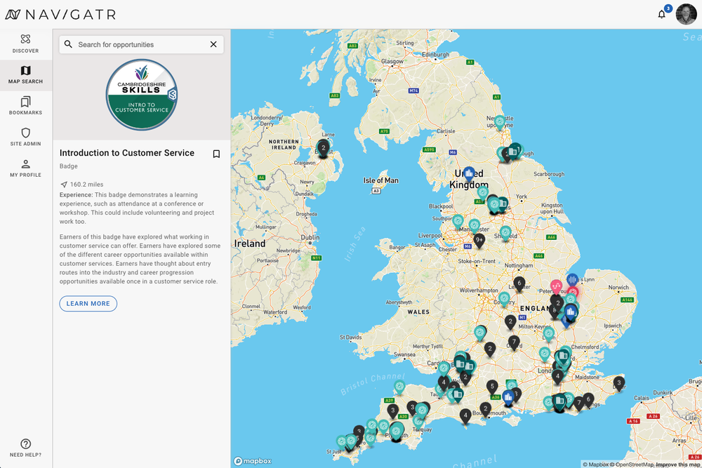Open the Site Admin section

[x=25, y=138]
